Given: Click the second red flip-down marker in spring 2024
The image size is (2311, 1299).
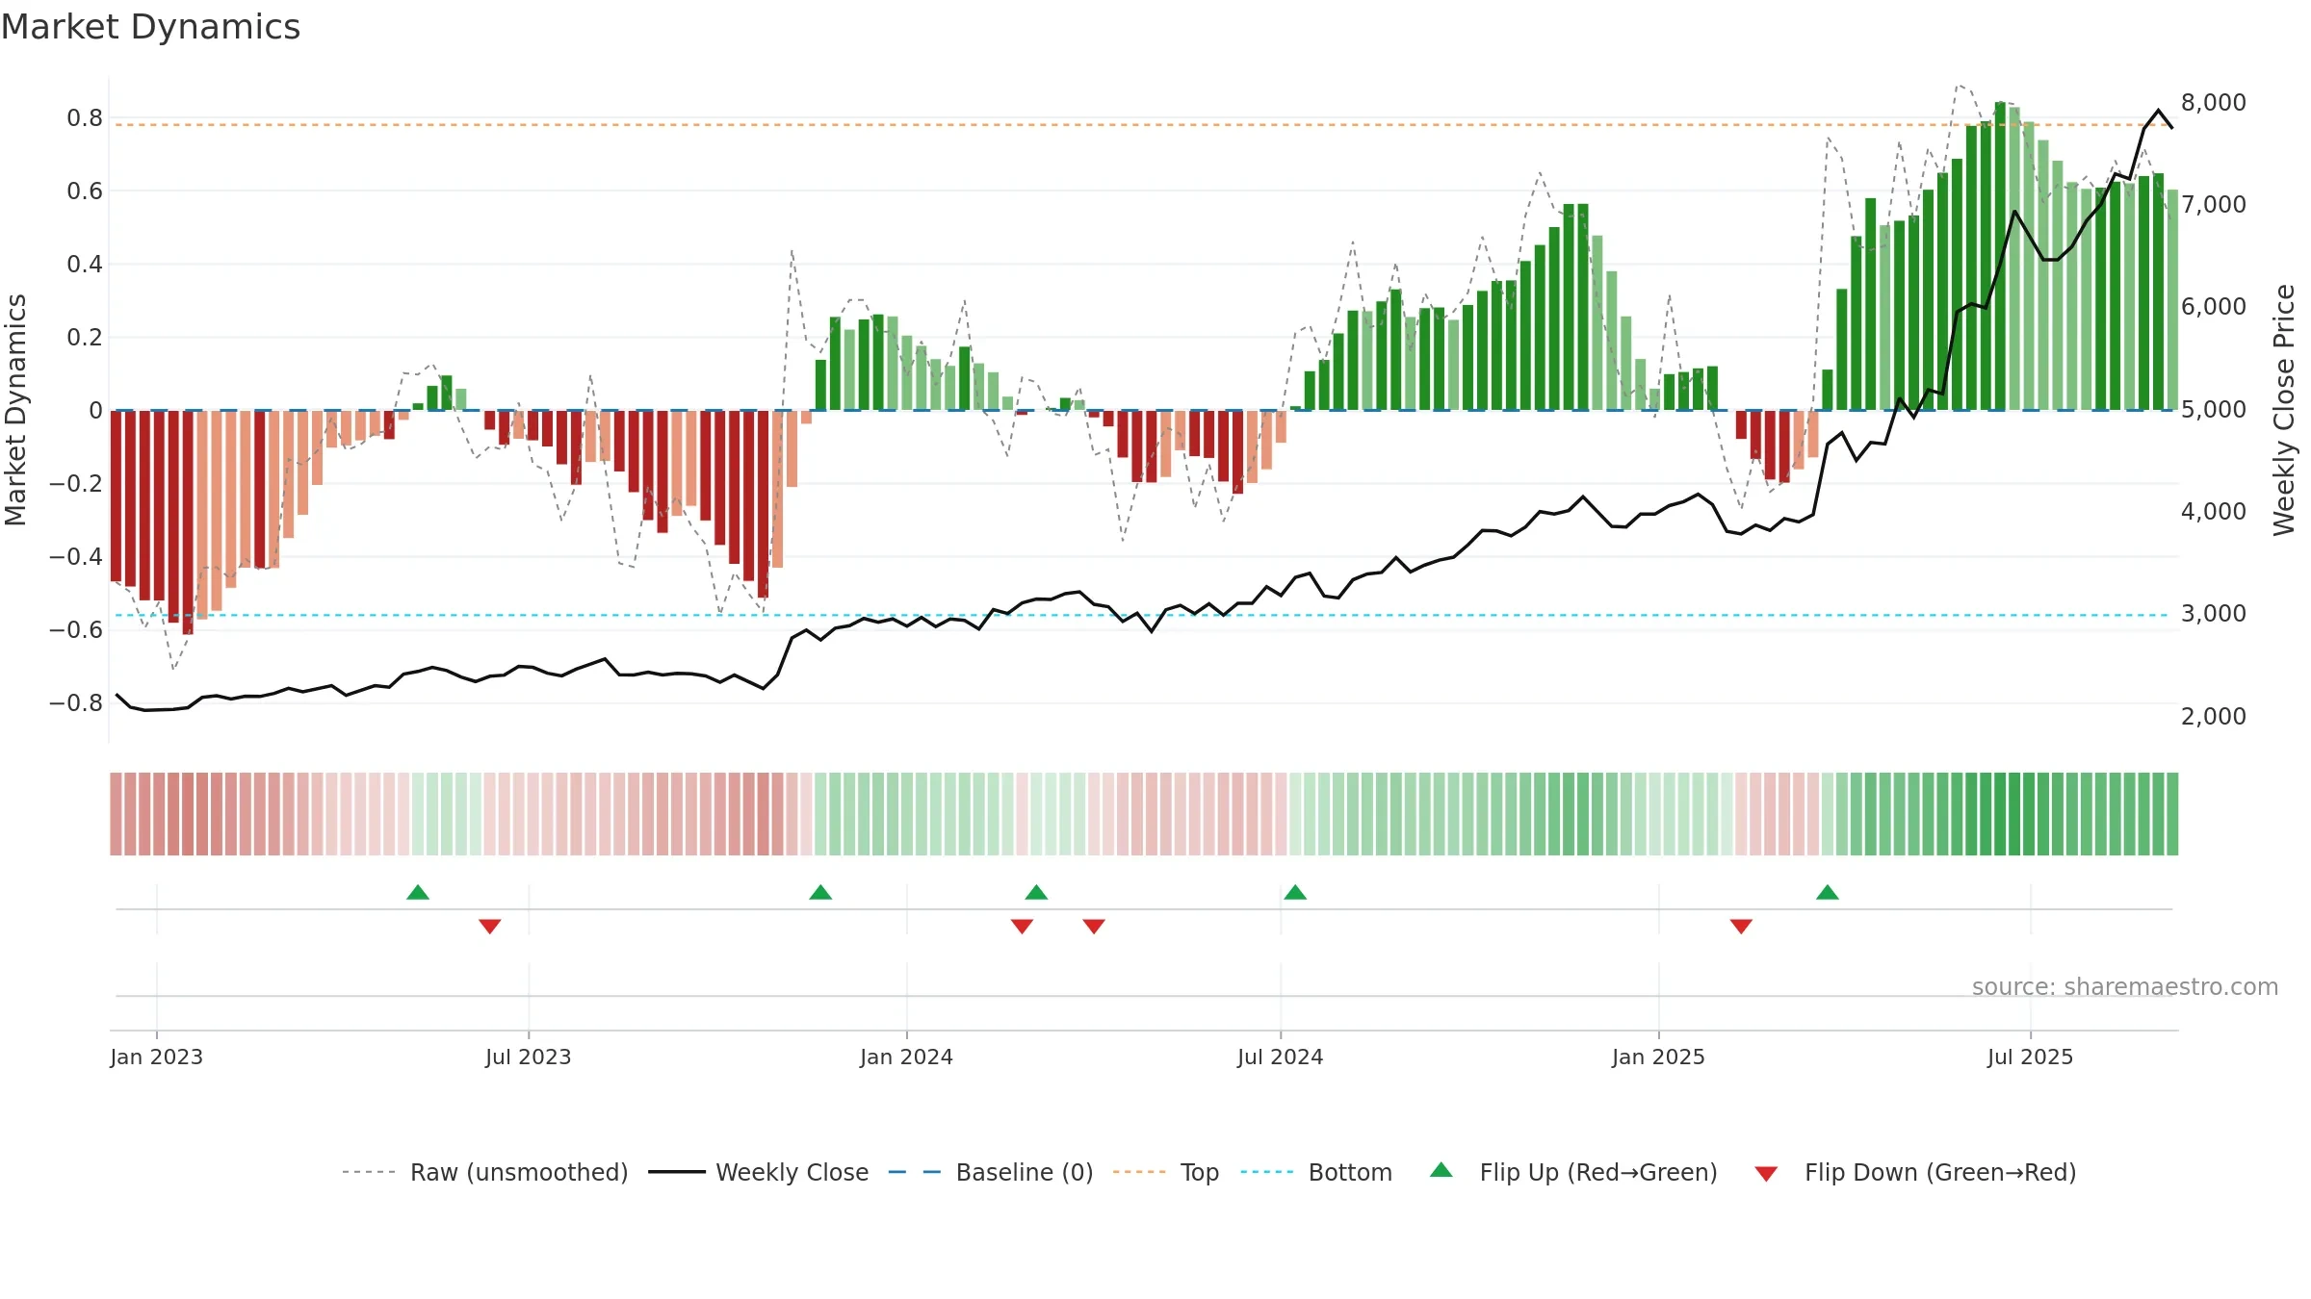Looking at the screenshot, I should click(x=1094, y=927).
